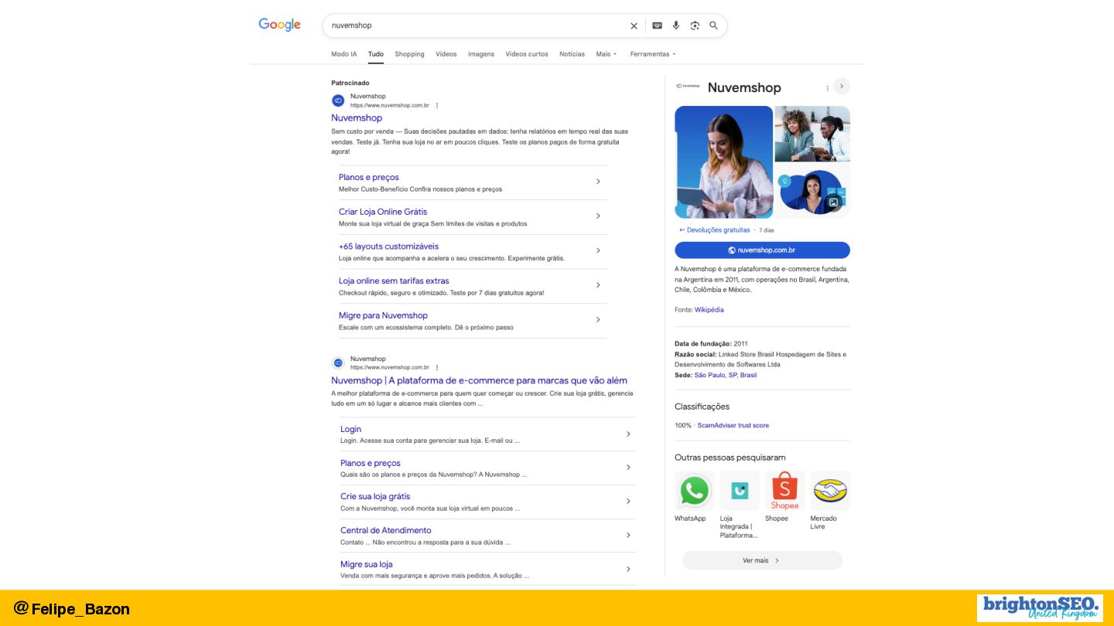Image resolution: width=1114 pixels, height=626 pixels.
Task: Click Data de fundação: 2011 text
Action: click(x=711, y=344)
